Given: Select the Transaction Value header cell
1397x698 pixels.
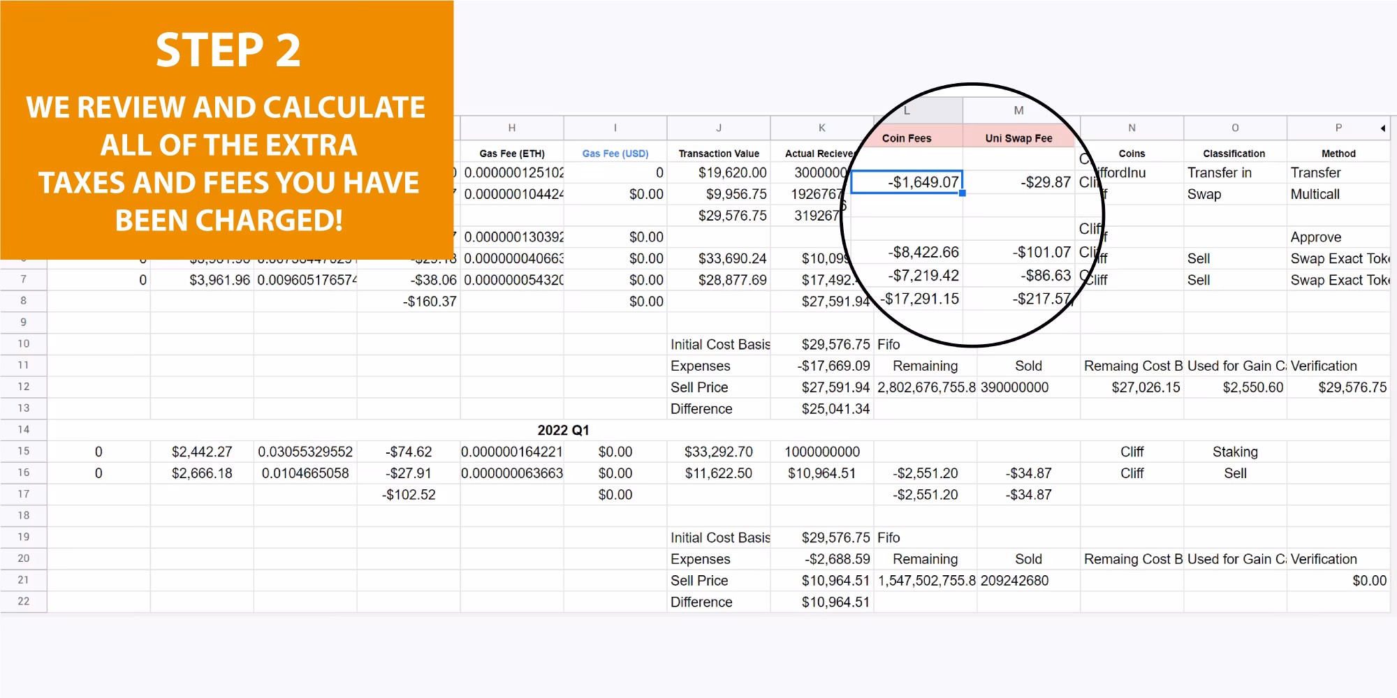Looking at the screenshot, I should click(x=718, y=154).
